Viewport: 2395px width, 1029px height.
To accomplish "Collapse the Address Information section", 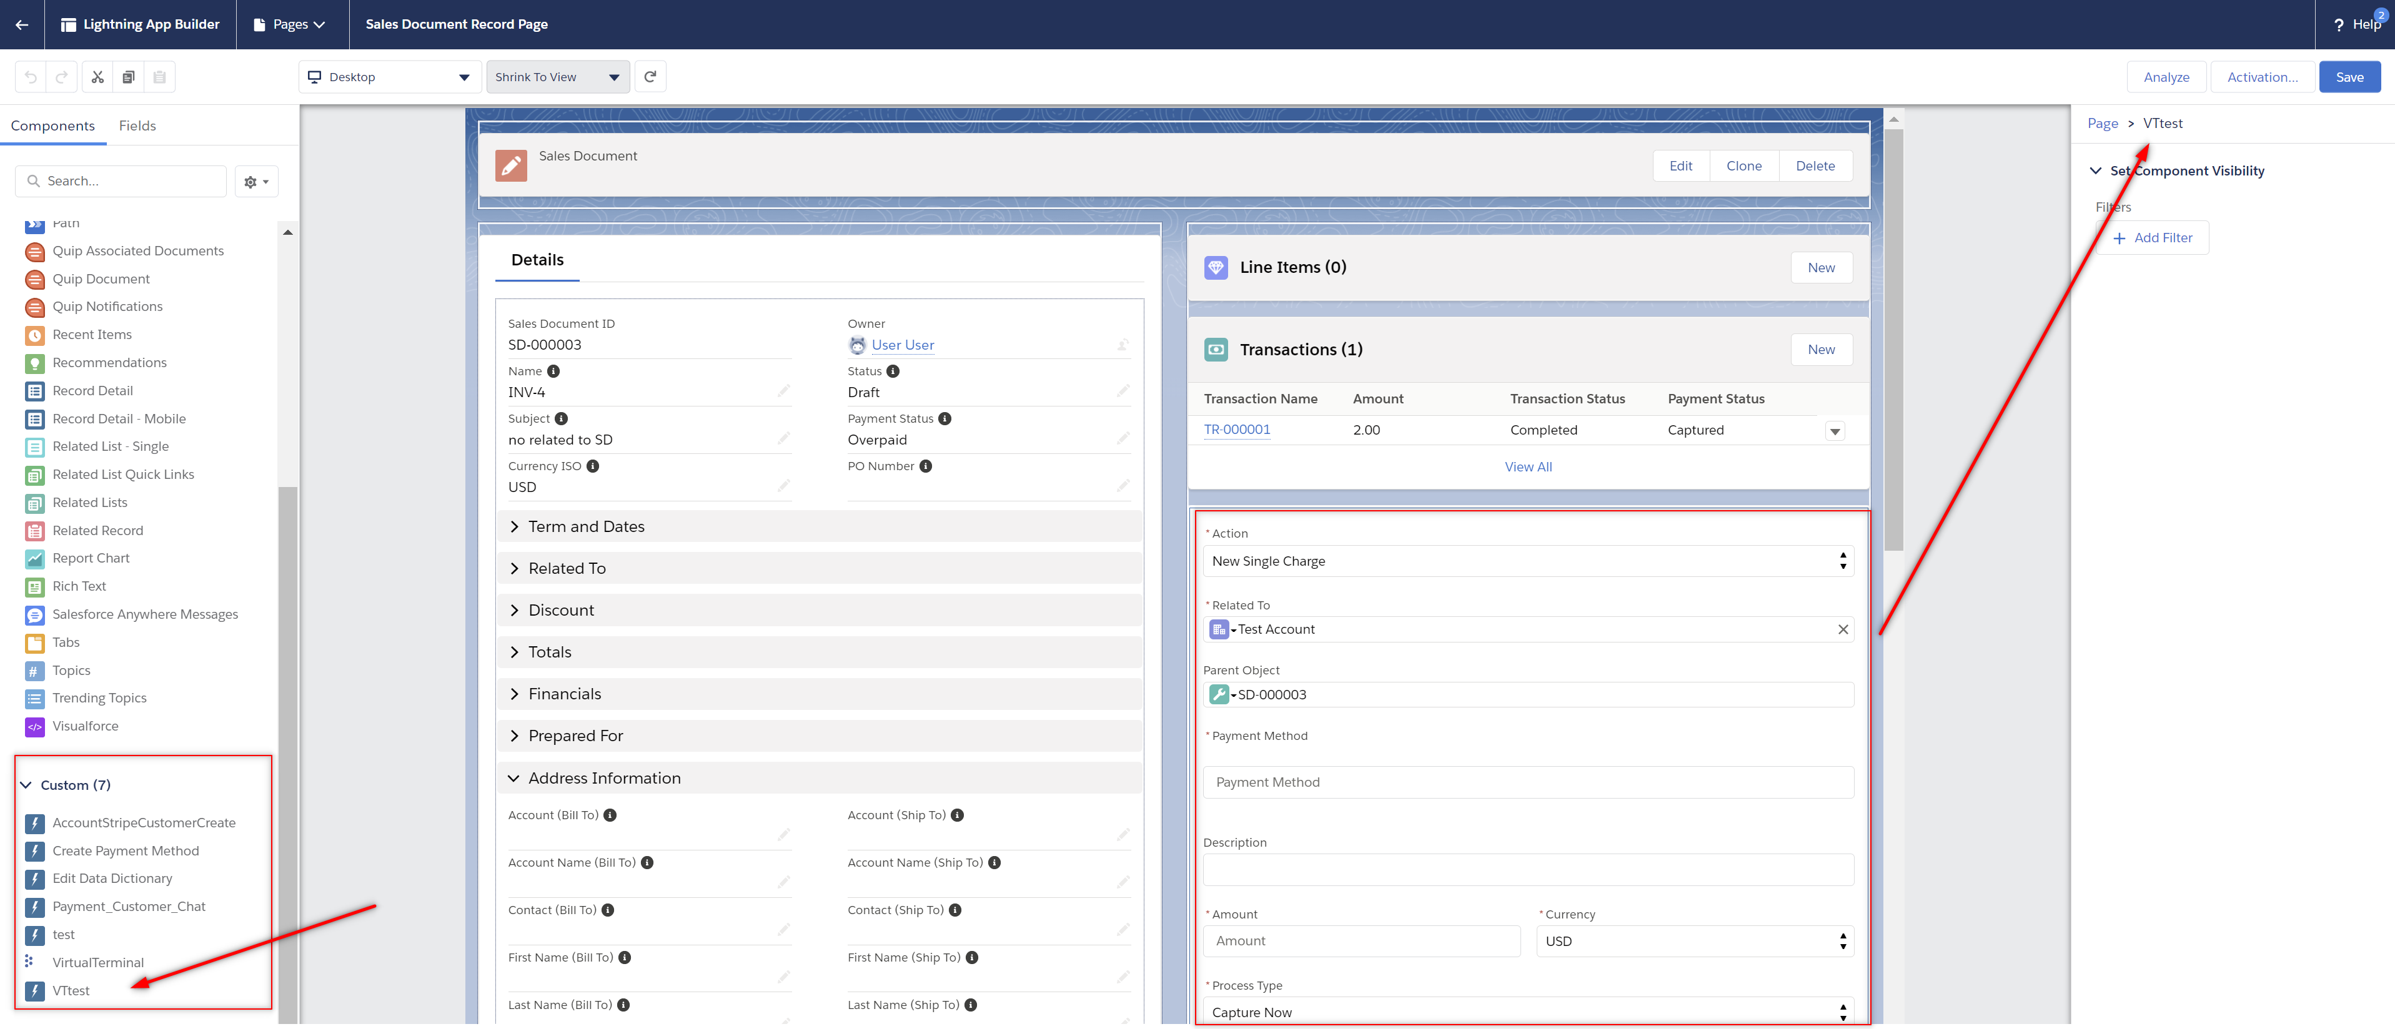I will (x=819, y=778).
